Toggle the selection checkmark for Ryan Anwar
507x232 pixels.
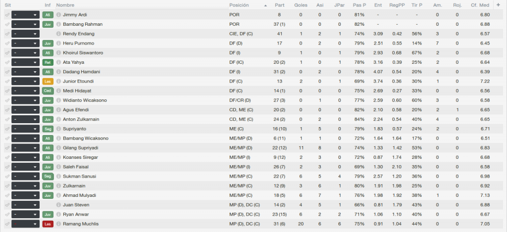coord(7,215)
